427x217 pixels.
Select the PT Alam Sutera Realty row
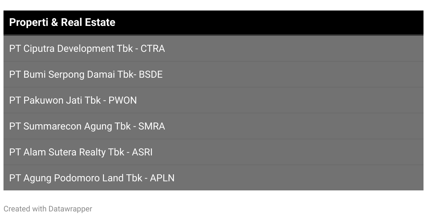[x=213, y=152]
